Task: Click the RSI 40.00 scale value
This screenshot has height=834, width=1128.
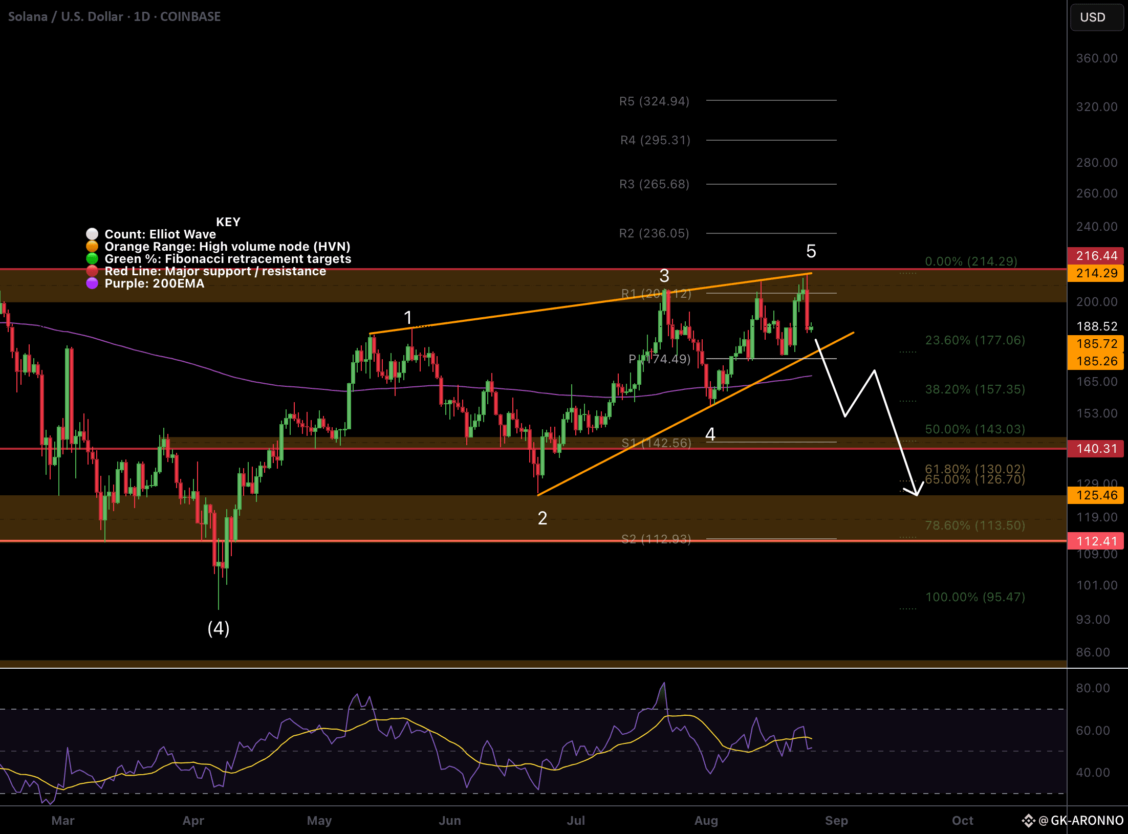Action: coord(1093,773)
